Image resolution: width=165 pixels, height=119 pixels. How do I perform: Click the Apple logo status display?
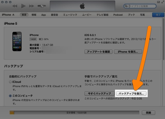point(82,6)
